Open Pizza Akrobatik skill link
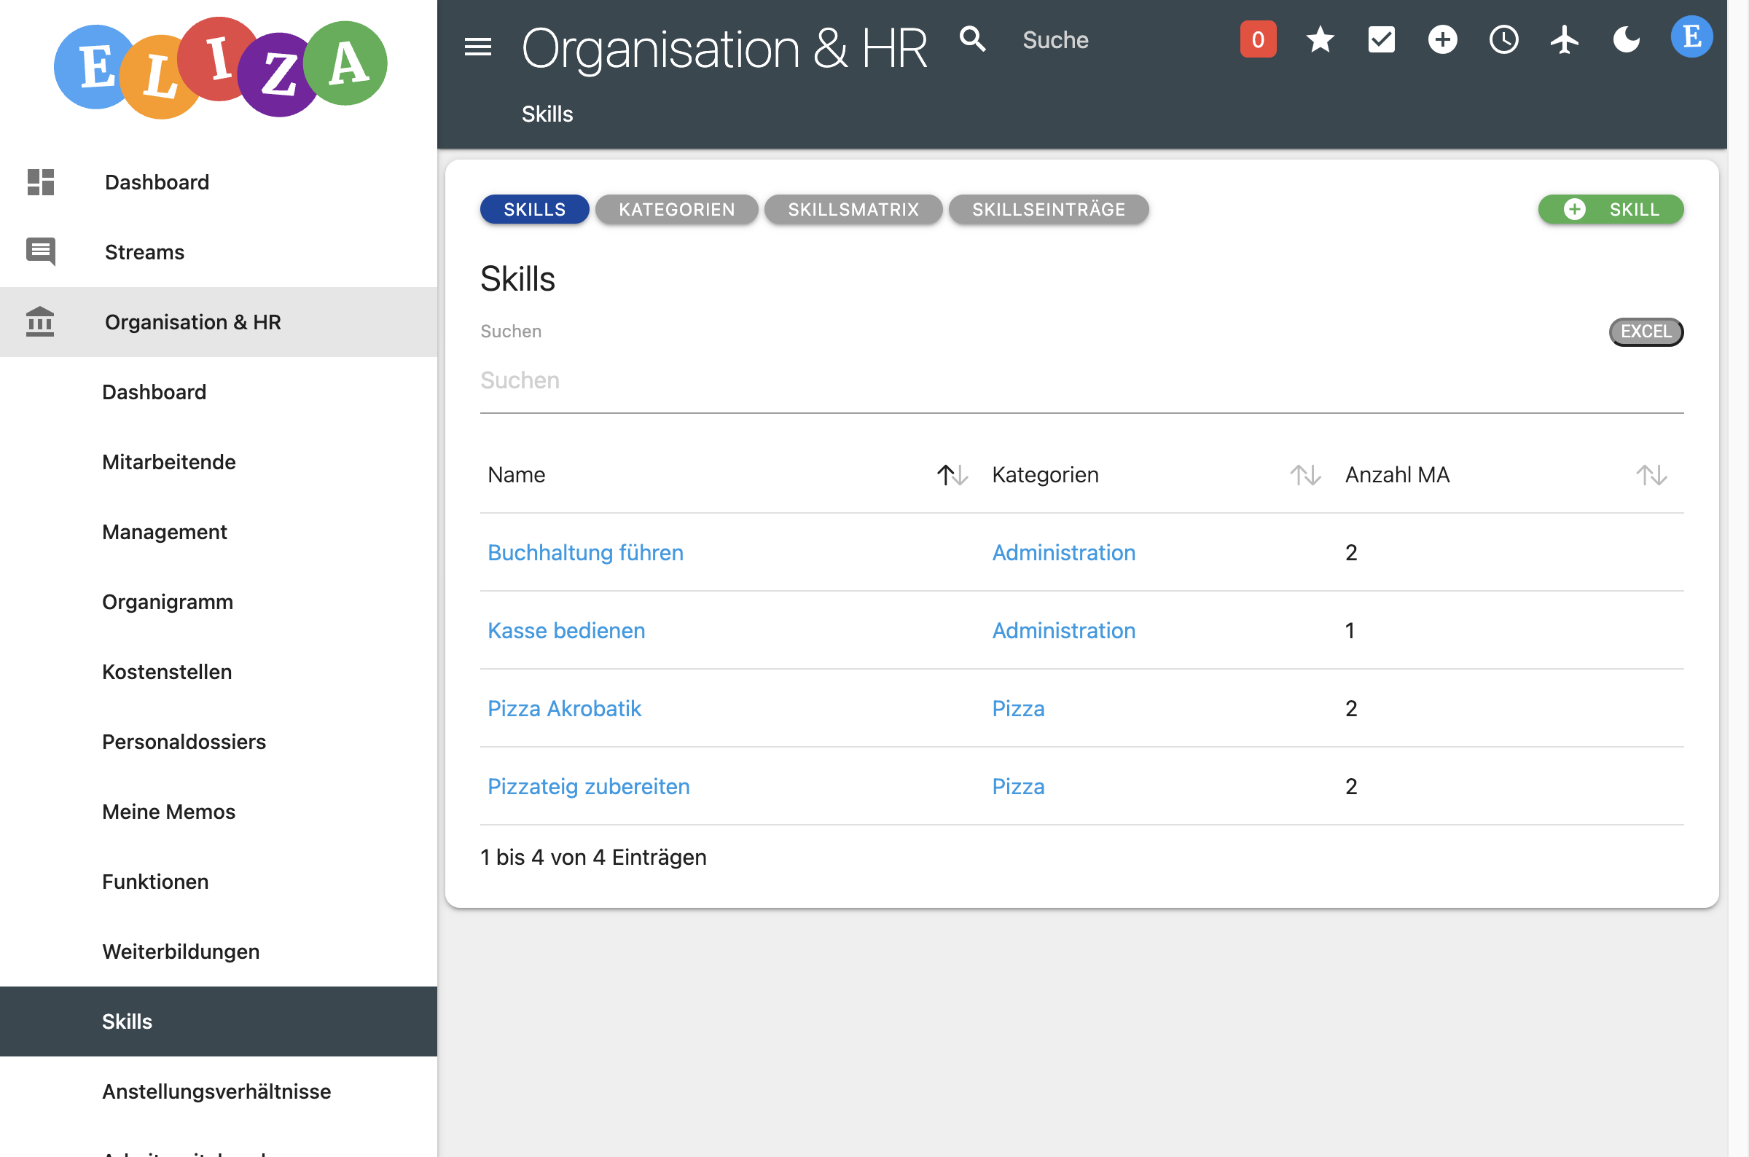This screenshot has height=1157, width=1749. [565, 708]
